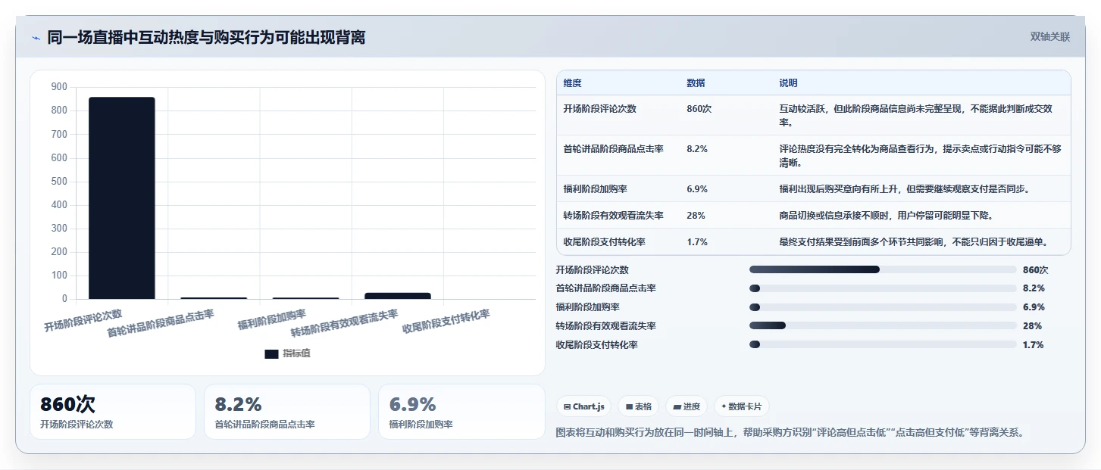The width and height of the screenshot is (1101, 470).
Task: Click the 860次 value in table
Action: (699, 108)
